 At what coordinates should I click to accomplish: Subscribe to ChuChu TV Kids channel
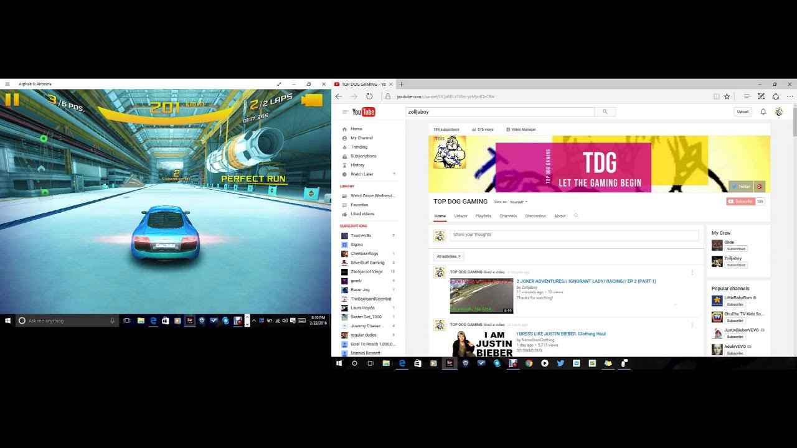(735, 320)
